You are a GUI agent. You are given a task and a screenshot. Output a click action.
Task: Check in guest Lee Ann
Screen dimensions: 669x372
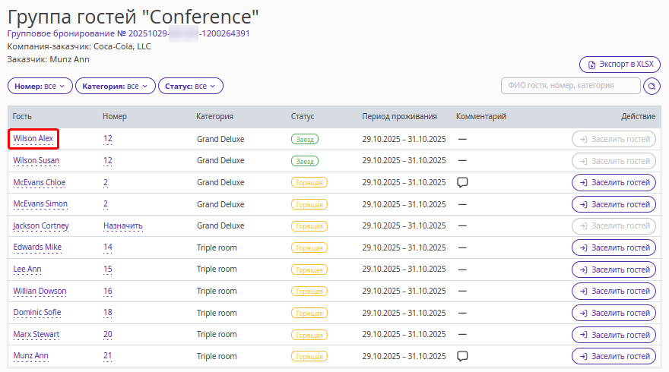pos(614,270)
